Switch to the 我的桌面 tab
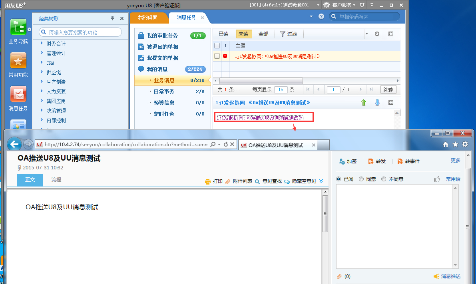 pyautogui.click(x=148, y=18)
